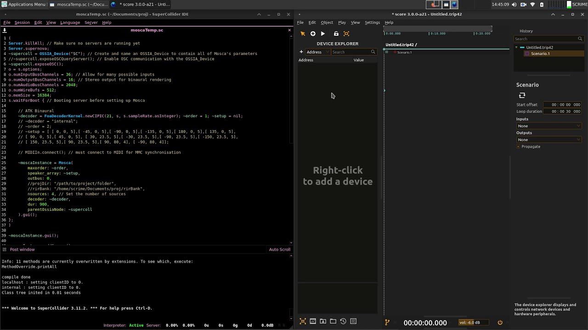Click the Device Explorer search magnifier icon
This screenshot has height=330, width=588.
[373, 52]
